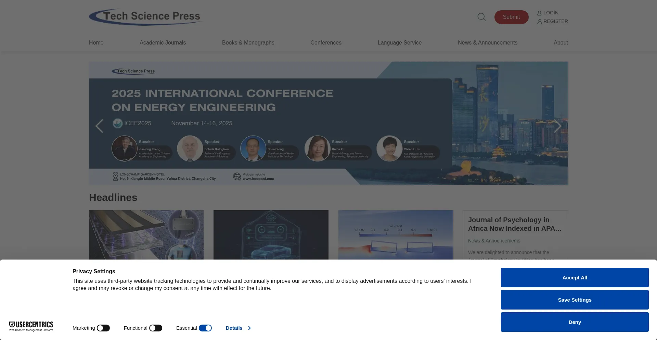
Task: Click the Usercentrics logo
Action: 31,326
